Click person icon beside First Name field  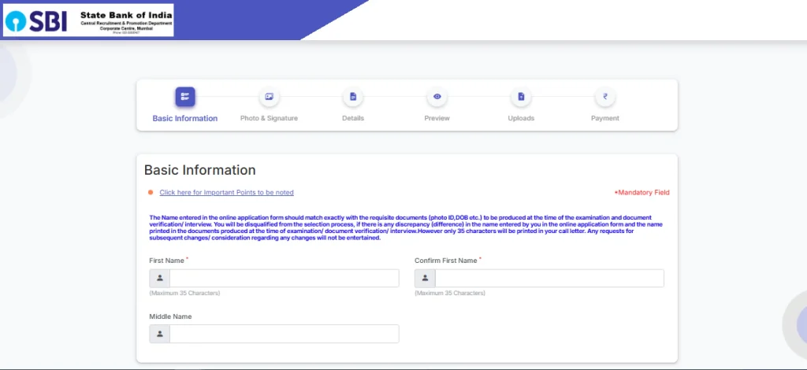tap(159, 278)
